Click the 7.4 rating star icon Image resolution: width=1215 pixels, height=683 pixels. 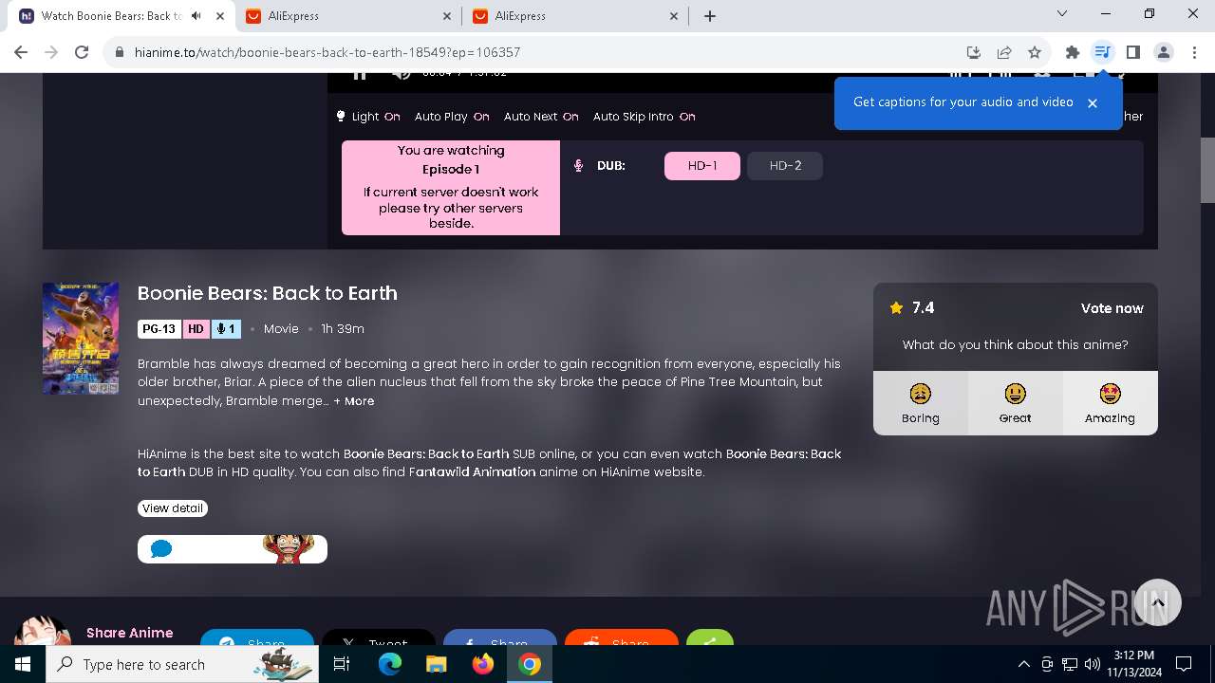(896, 308)
